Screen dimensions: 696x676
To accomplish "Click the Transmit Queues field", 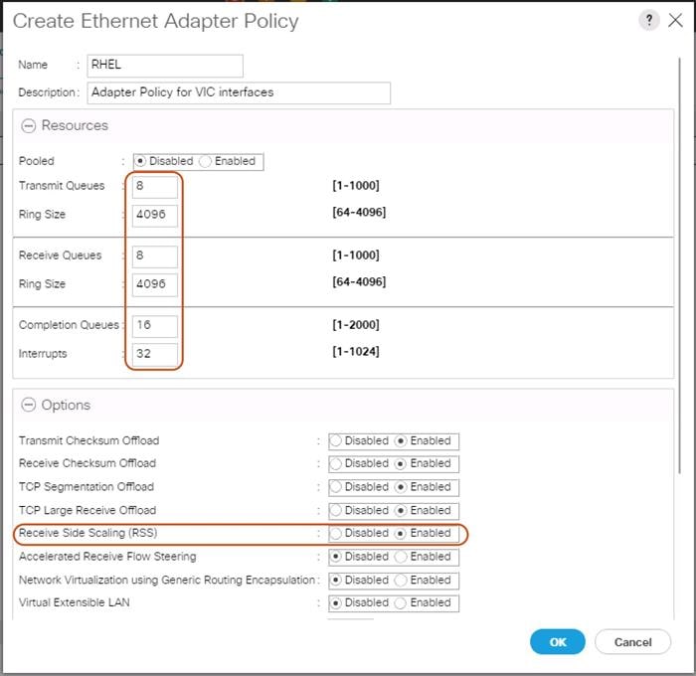I will [154, 187].
